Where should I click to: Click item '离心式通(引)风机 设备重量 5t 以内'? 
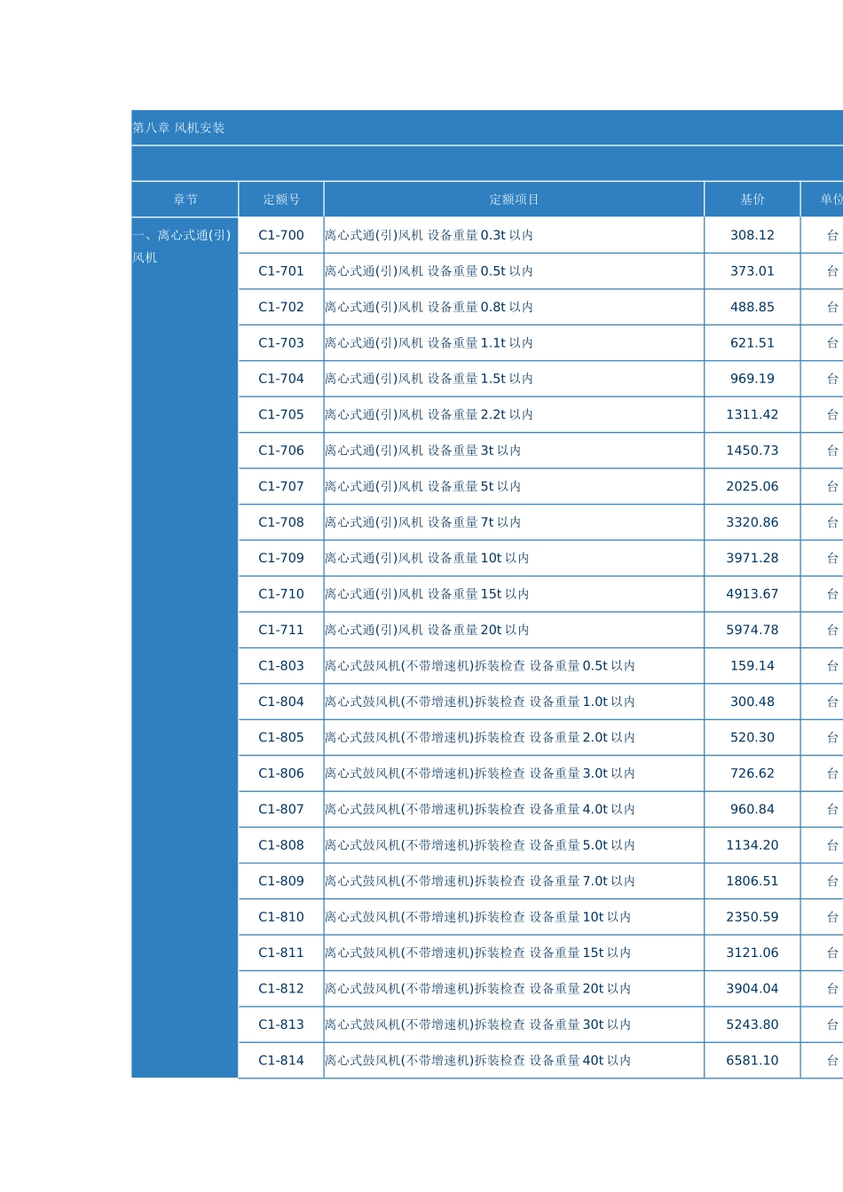pos(423,487)
